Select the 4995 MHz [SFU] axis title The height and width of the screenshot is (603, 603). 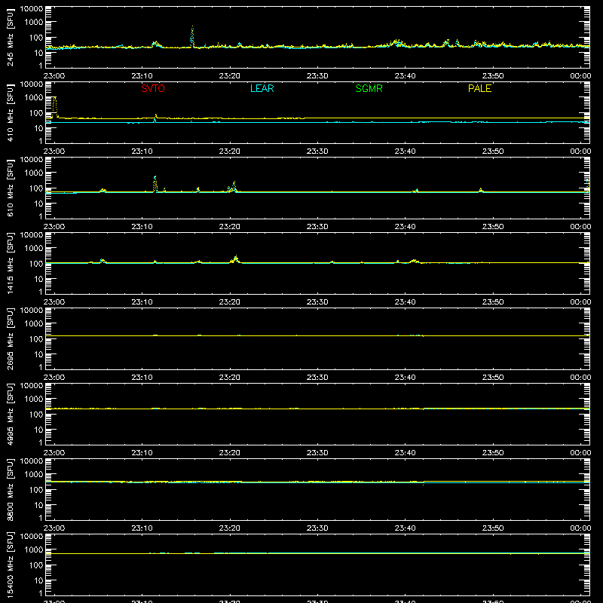[10, 414]
